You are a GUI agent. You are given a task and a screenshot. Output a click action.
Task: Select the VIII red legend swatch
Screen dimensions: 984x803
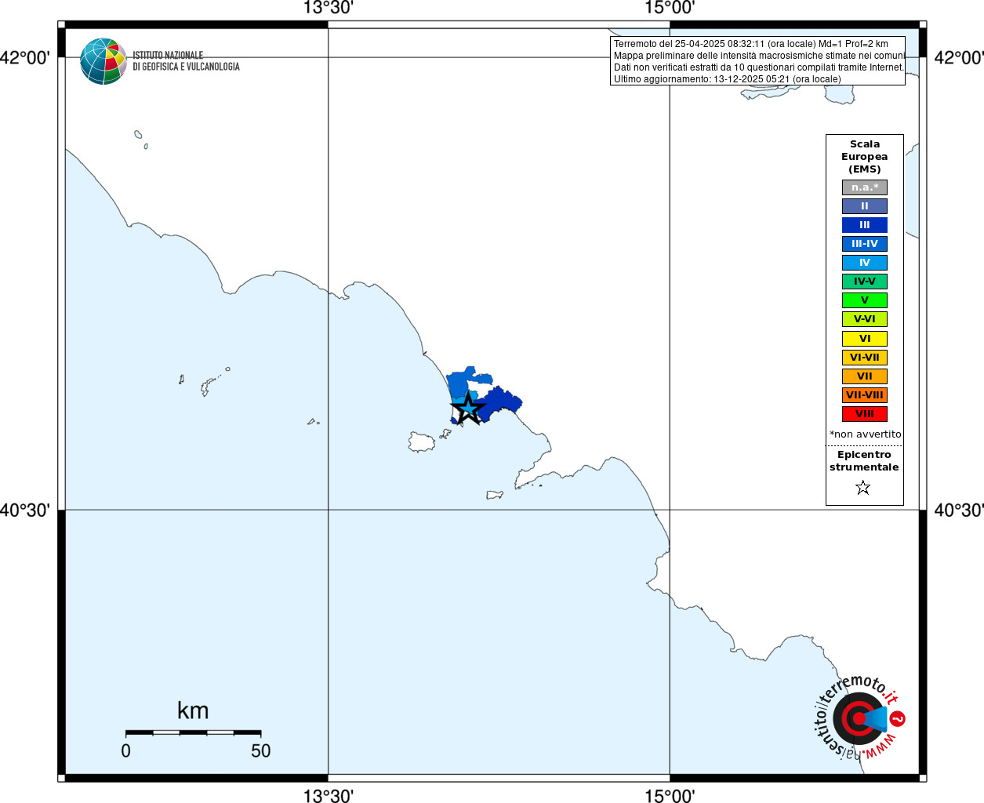pos(865,414)
